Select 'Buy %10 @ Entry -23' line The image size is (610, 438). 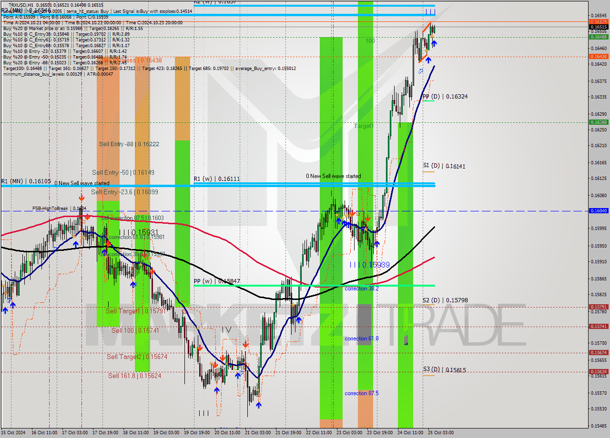65,51
